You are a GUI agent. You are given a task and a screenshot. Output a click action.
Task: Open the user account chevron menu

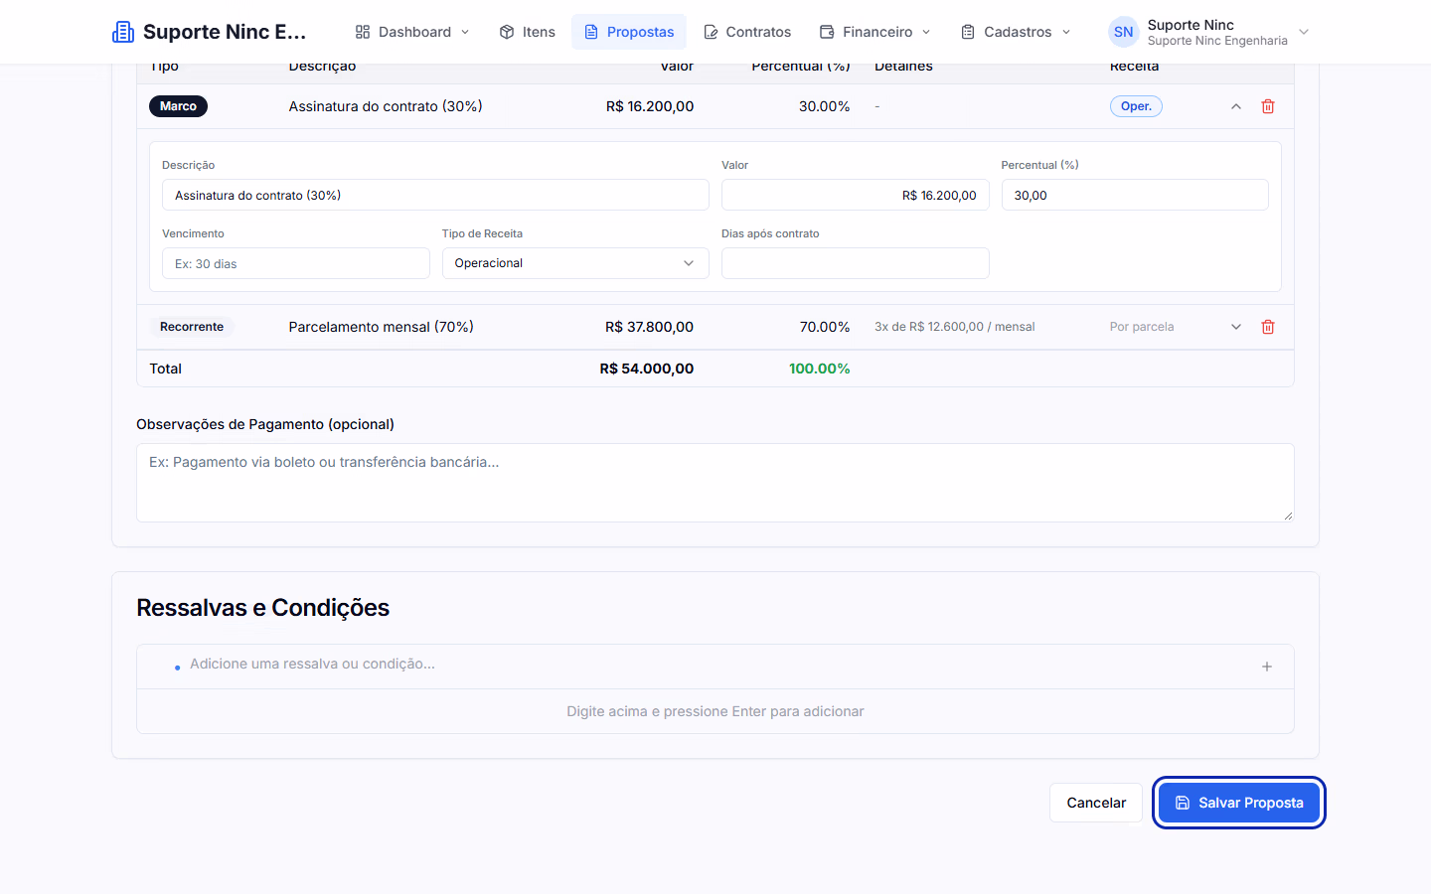(1304, 32)
